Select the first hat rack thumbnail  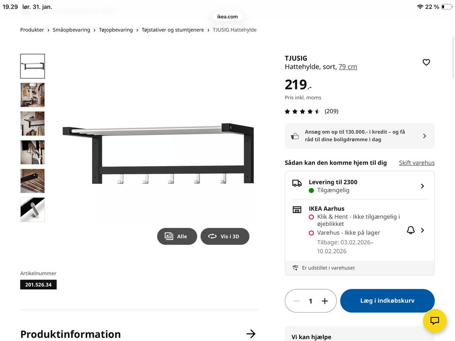point(32,66)
